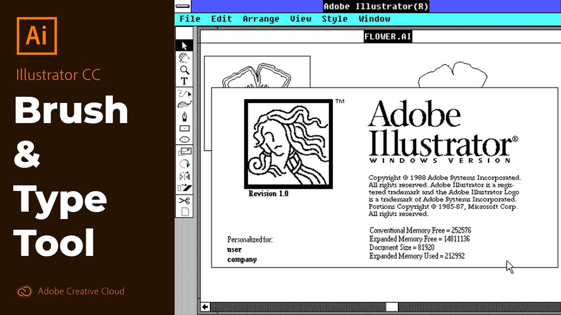
Task: Click the Copyright 1988 Adobe Systems text
Action: (445, 178)
